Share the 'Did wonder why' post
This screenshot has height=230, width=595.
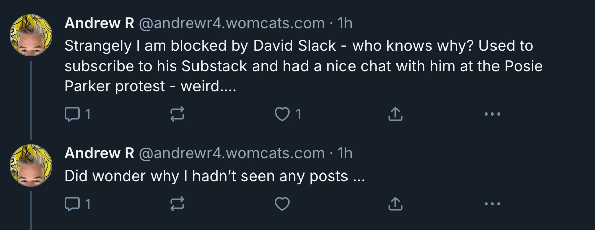[395, 204]
